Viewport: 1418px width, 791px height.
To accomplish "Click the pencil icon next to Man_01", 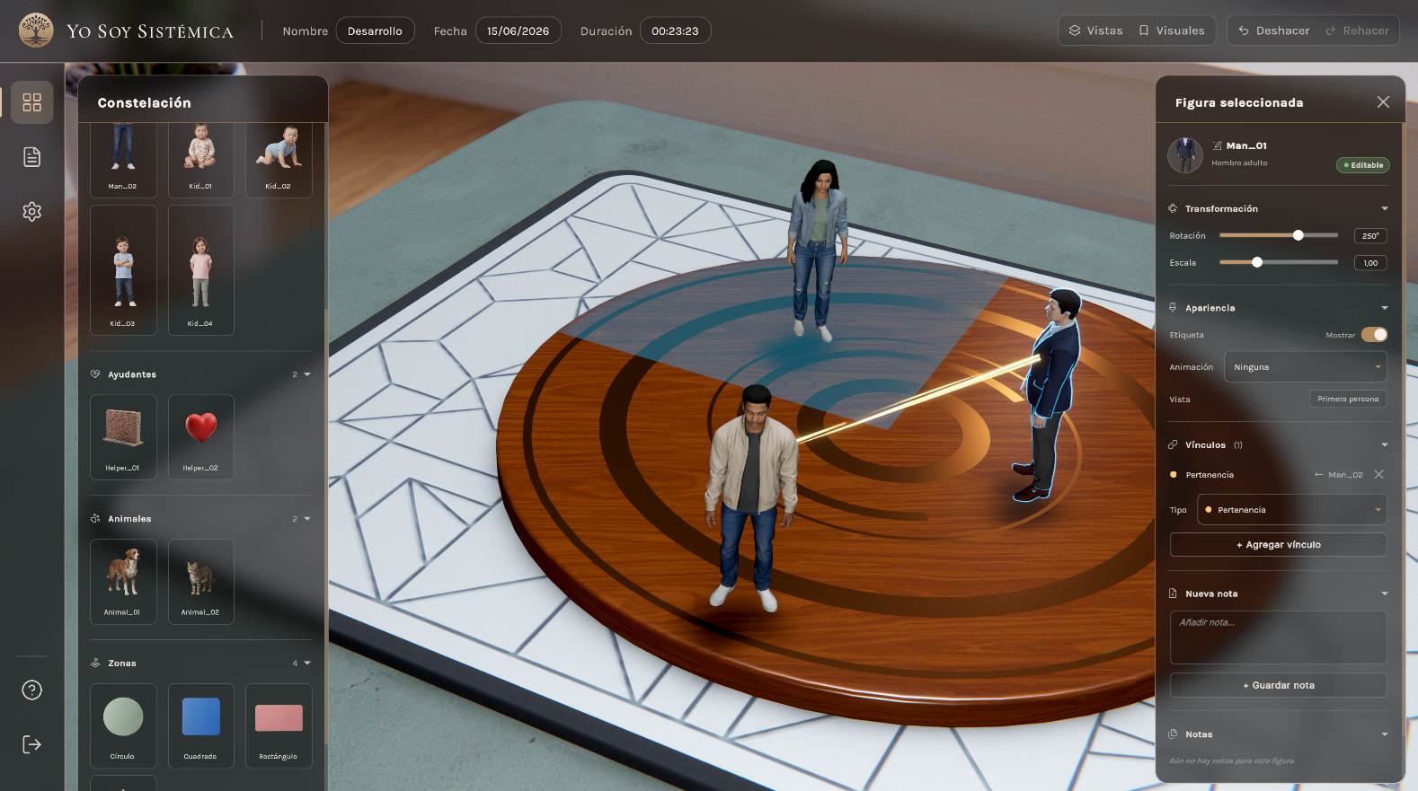I will click(1217, 145).
